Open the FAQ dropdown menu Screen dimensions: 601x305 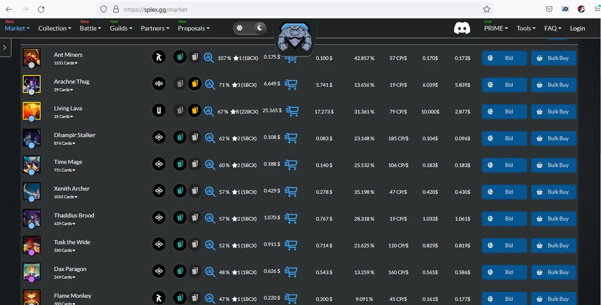[x=553, y=28]
